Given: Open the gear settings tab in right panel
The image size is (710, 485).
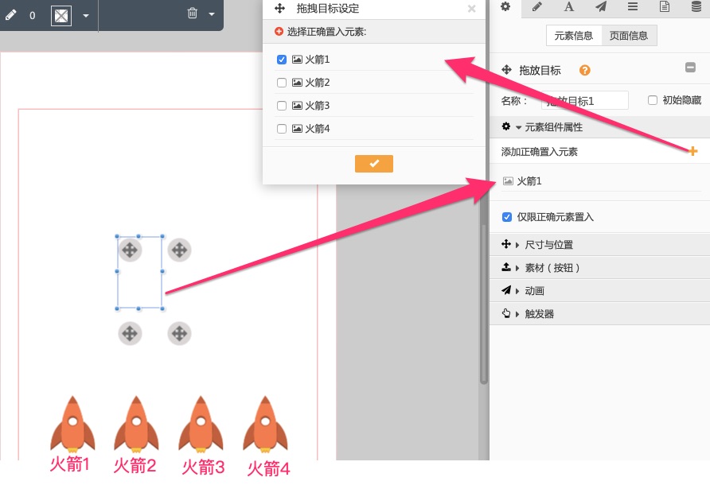Looking at the screenshot, I should coord(505,7).
